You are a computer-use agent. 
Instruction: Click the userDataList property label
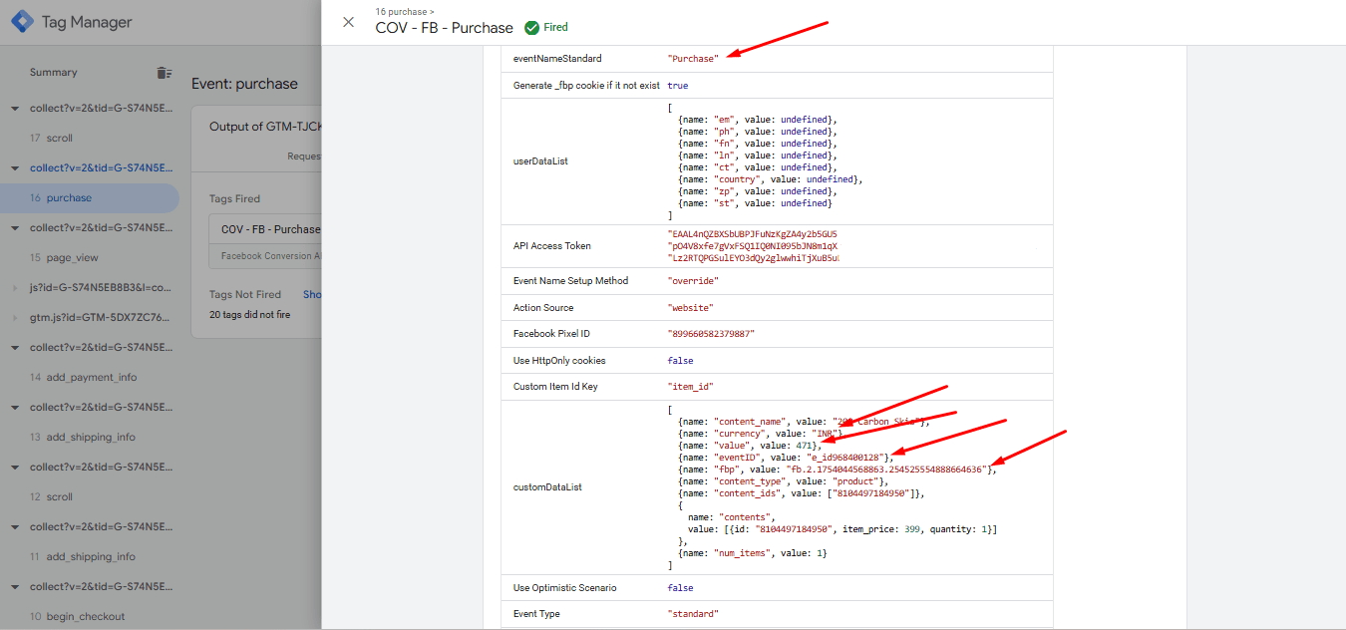(540, 161)
